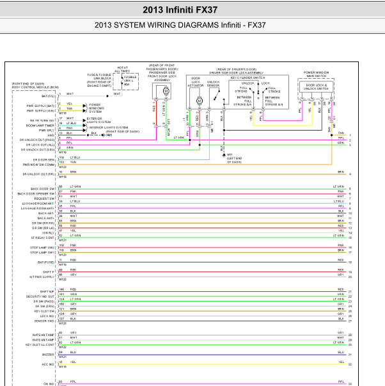Viewport: 385px width, 386px height.
Task: Click the "KEY SLOT ILL CONT" terminal label
Action: (x=40, y=344)
